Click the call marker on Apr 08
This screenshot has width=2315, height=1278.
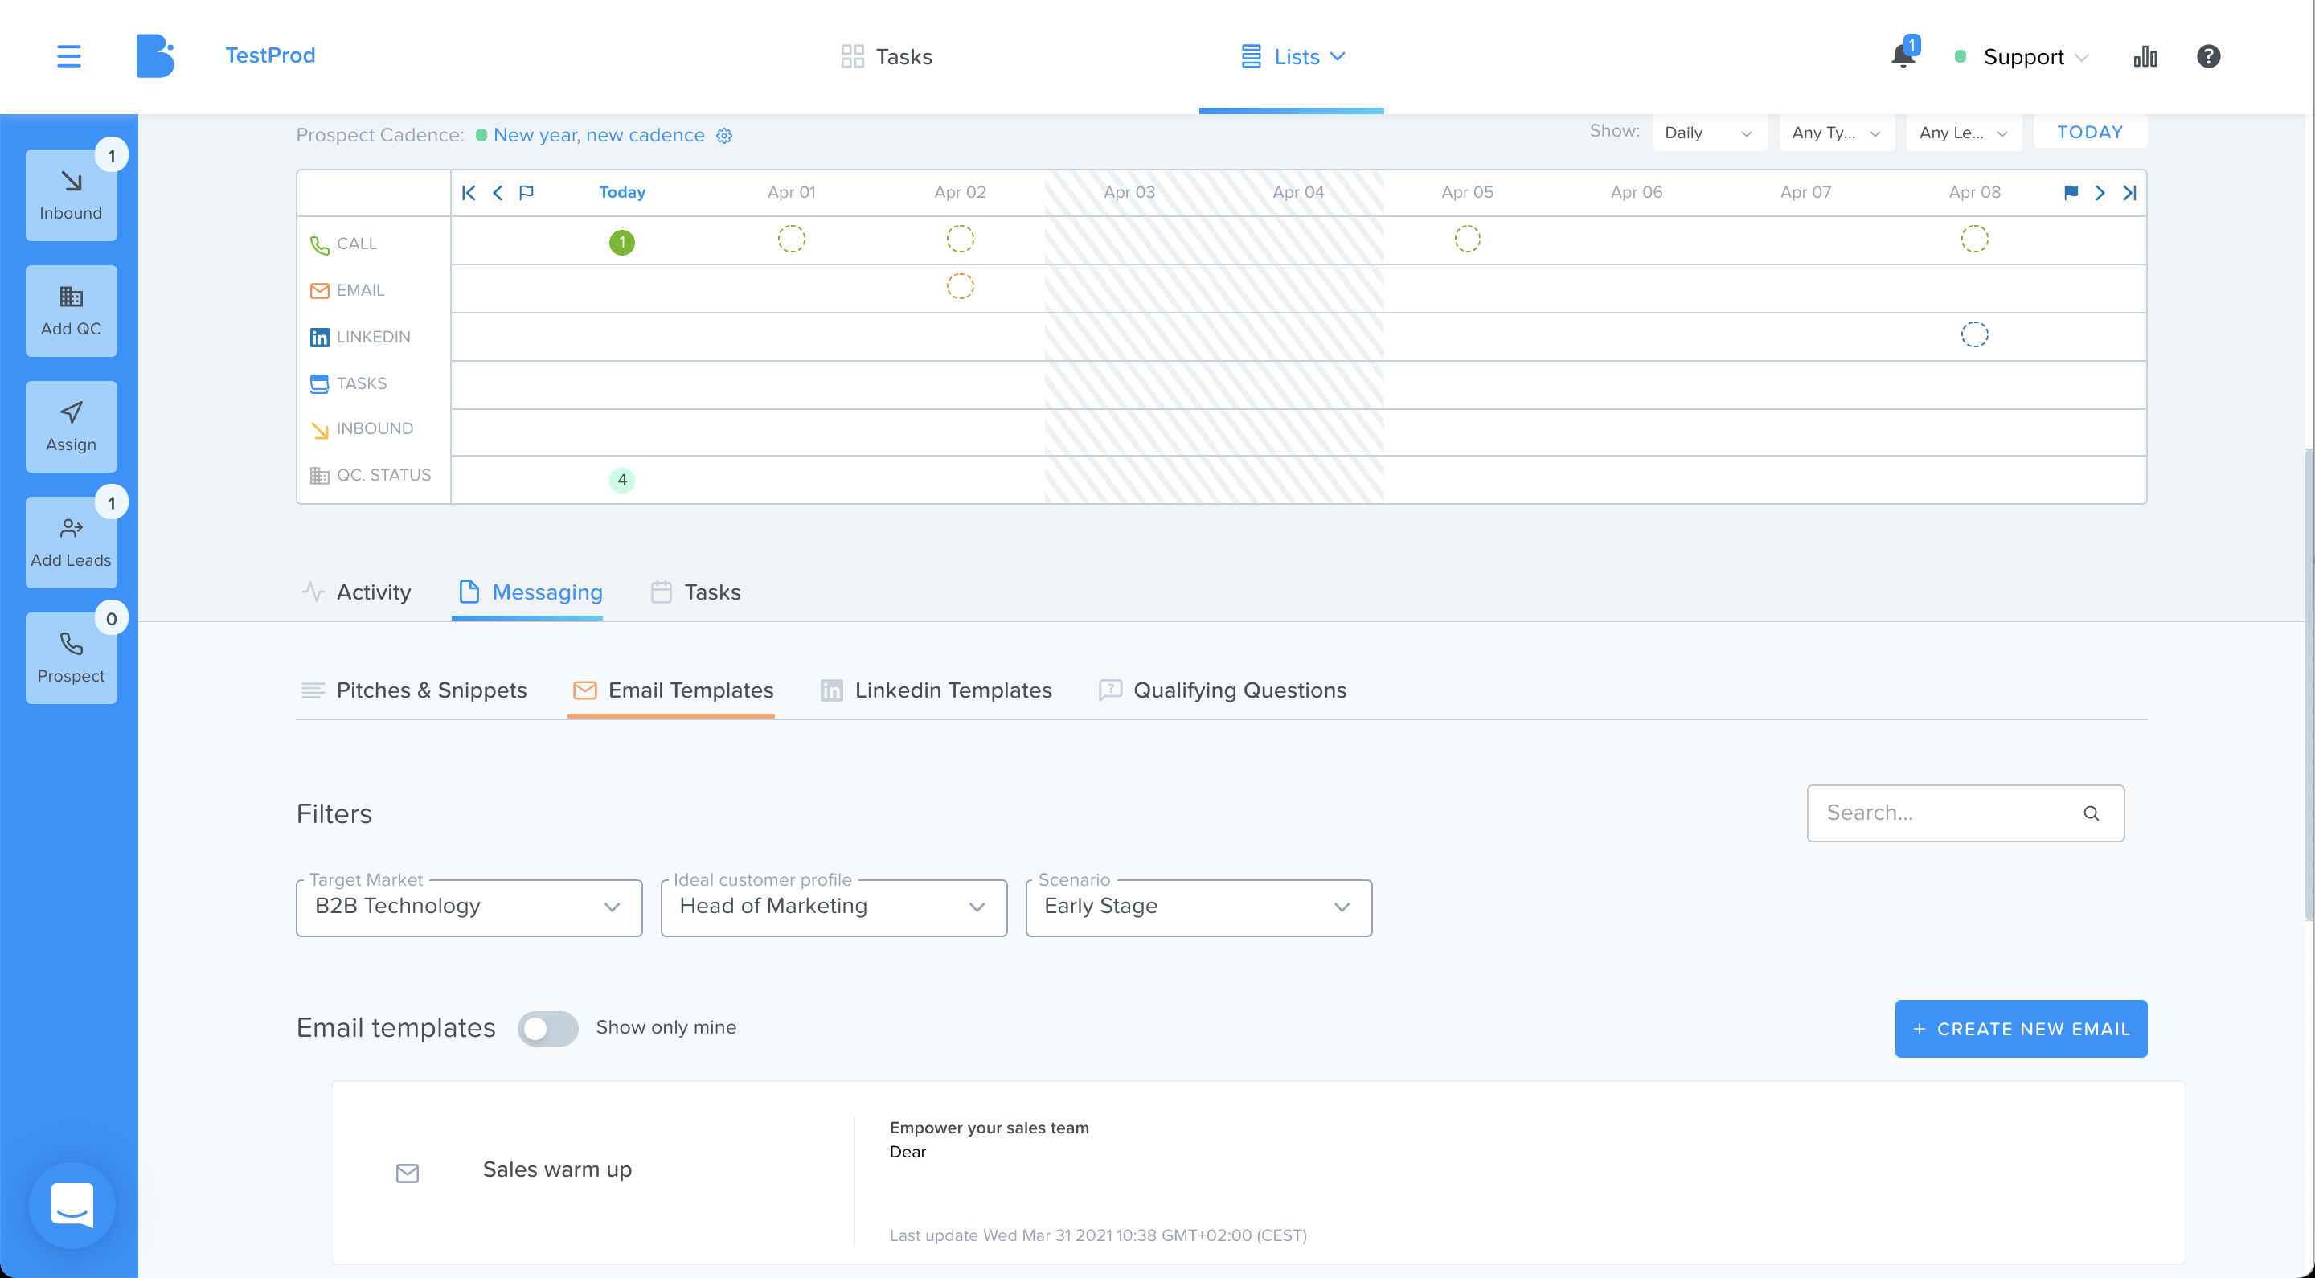(x=1973, y=239)
